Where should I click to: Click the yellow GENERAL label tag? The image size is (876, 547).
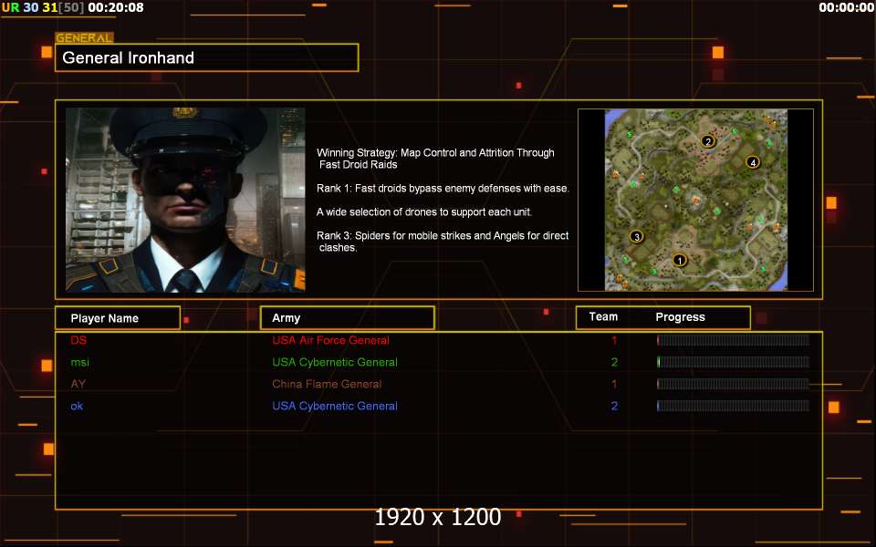[84, 38]
